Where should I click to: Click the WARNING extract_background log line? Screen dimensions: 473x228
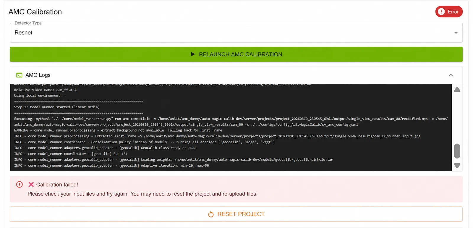pyautogui.click(x=118, y=130)
